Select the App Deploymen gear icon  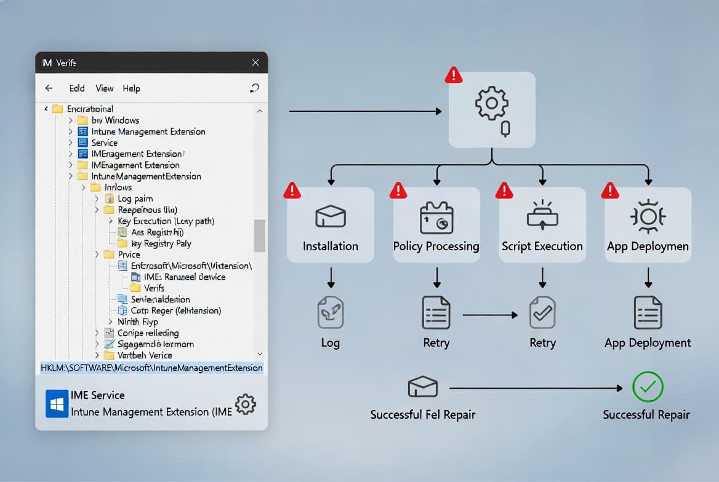[x=648, y=216]
